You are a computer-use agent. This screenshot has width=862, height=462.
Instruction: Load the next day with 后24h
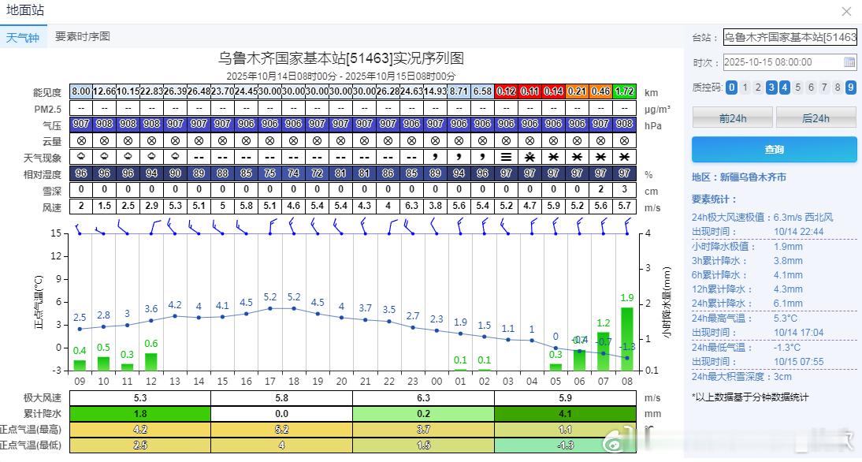click(816, 118)
